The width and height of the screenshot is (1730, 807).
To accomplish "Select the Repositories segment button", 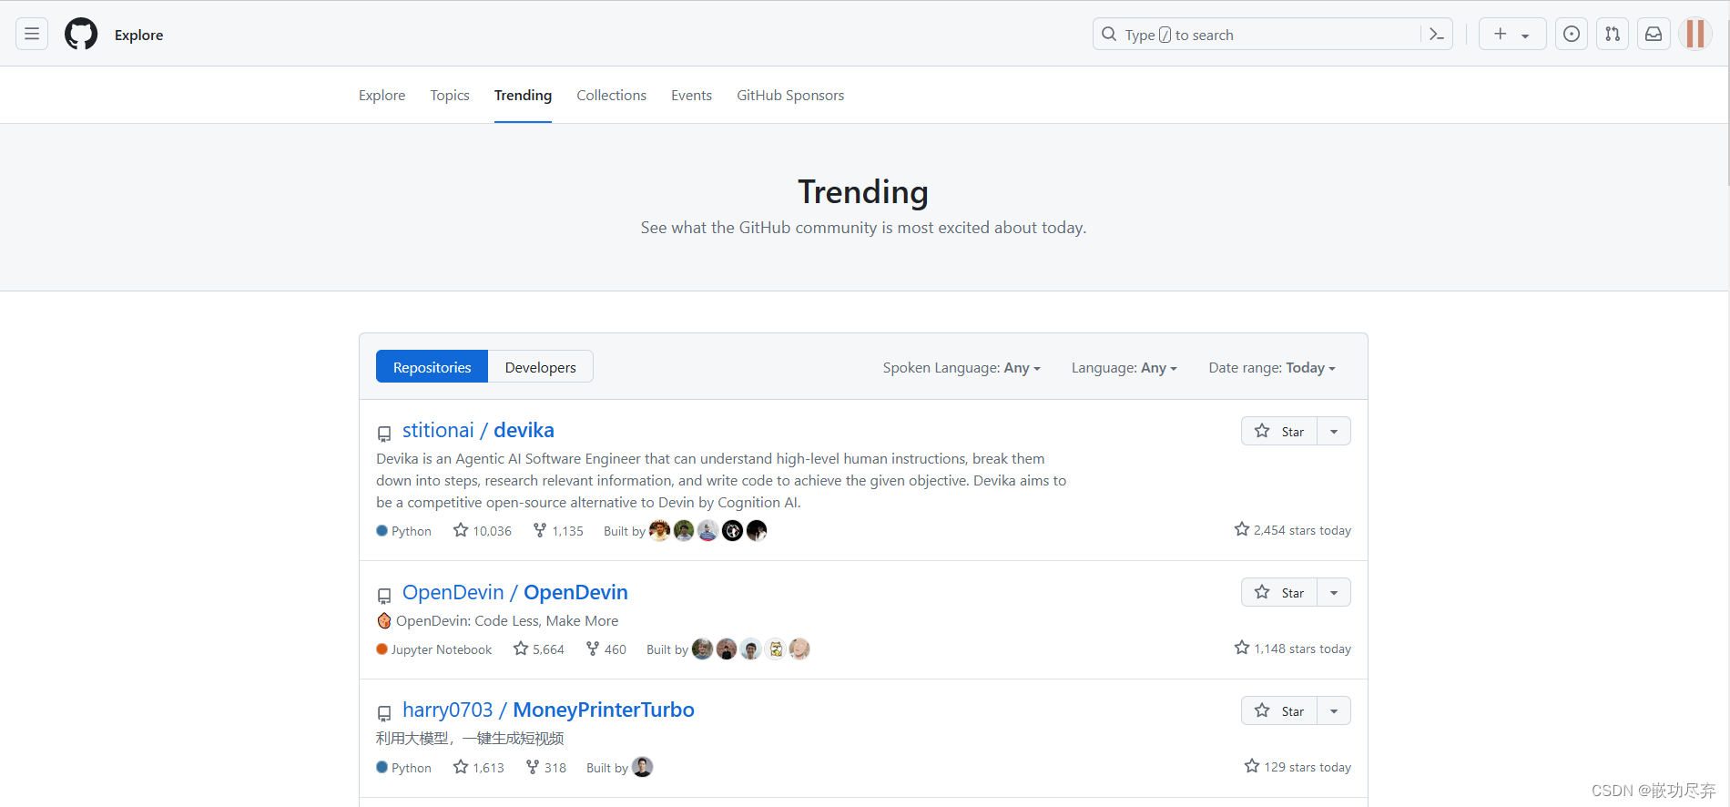I will coord(432,367).
